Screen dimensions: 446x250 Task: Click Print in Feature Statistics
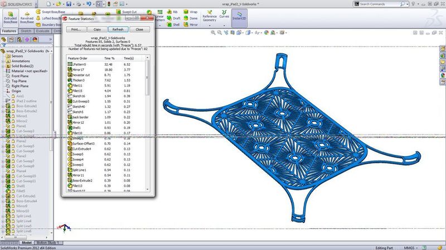point(76,29)
